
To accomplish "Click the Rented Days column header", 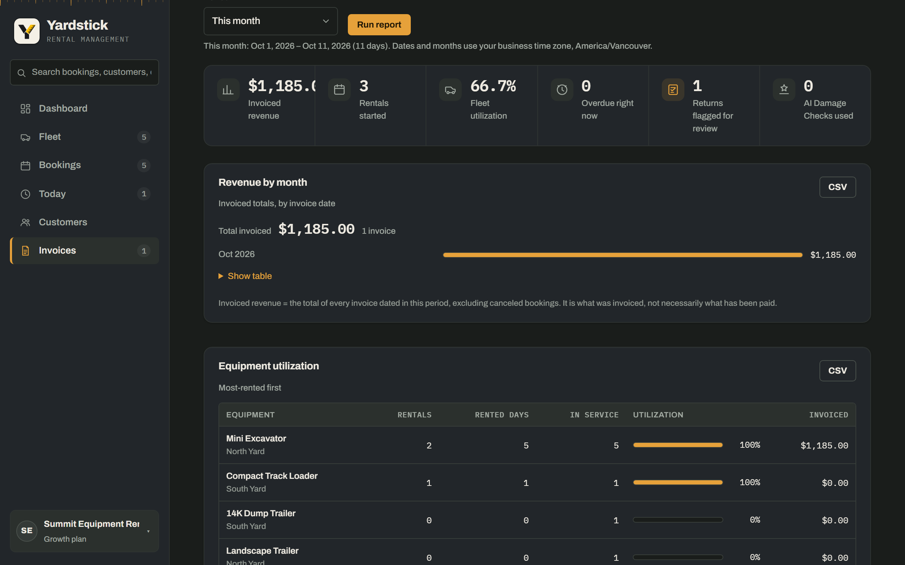I will (x=502, y=415).
